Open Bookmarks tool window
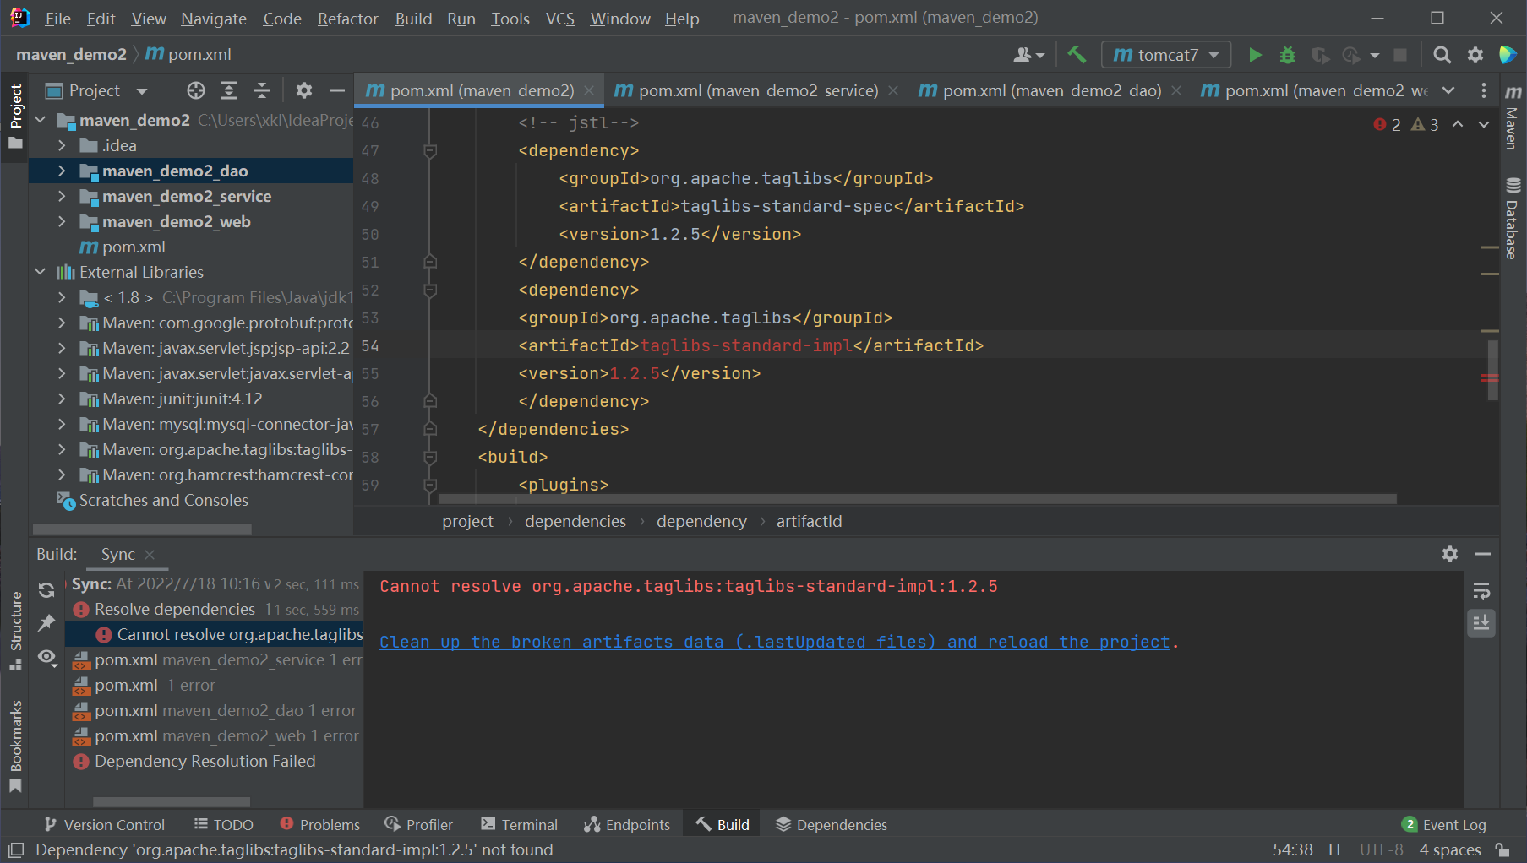Screen dimensions: 1527x863 (15, 746)
